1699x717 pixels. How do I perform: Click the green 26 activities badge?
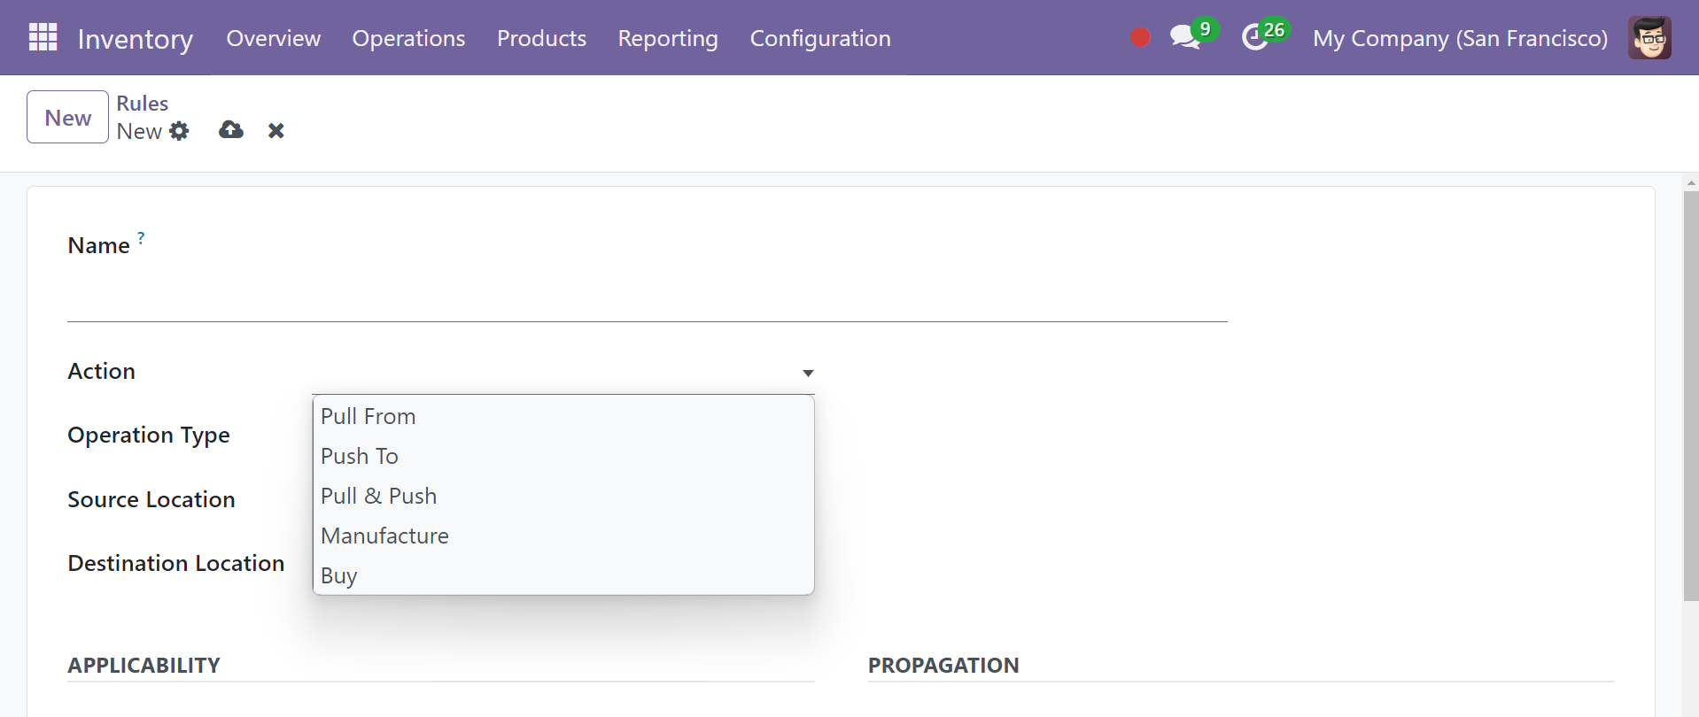(x=1274, y=29)
